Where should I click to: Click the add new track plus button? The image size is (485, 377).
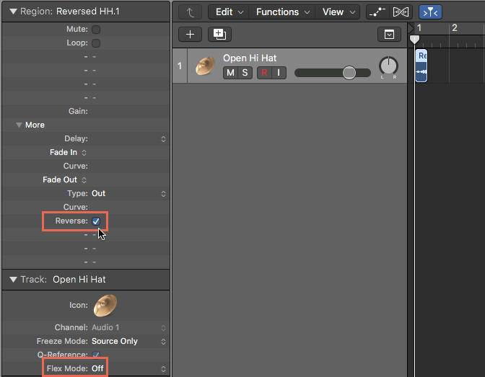pos(190,35)
